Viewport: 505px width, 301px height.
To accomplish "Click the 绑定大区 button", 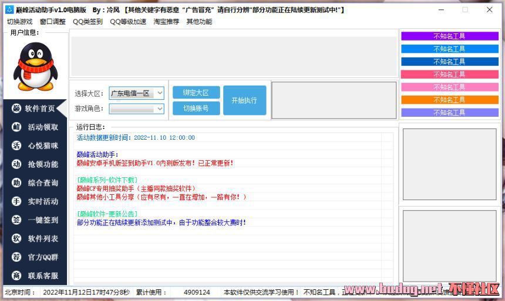I will 196,93.
